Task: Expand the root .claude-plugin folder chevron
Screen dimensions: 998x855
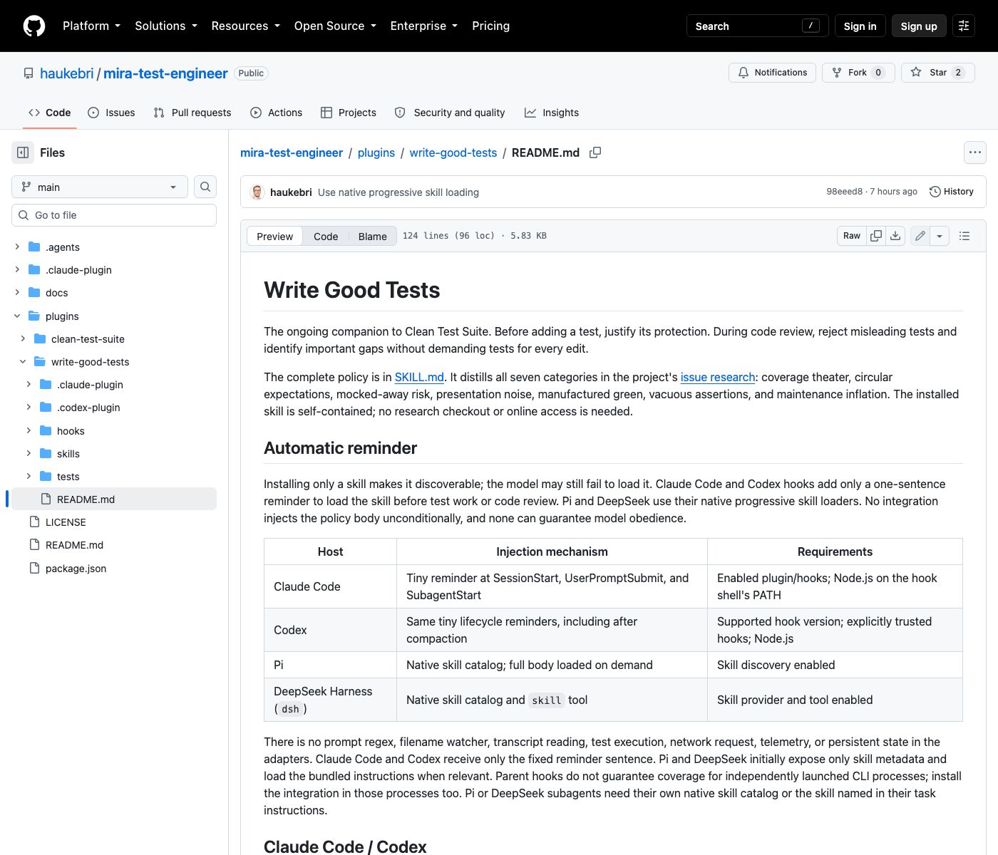Action: click(x=17, y=270)
